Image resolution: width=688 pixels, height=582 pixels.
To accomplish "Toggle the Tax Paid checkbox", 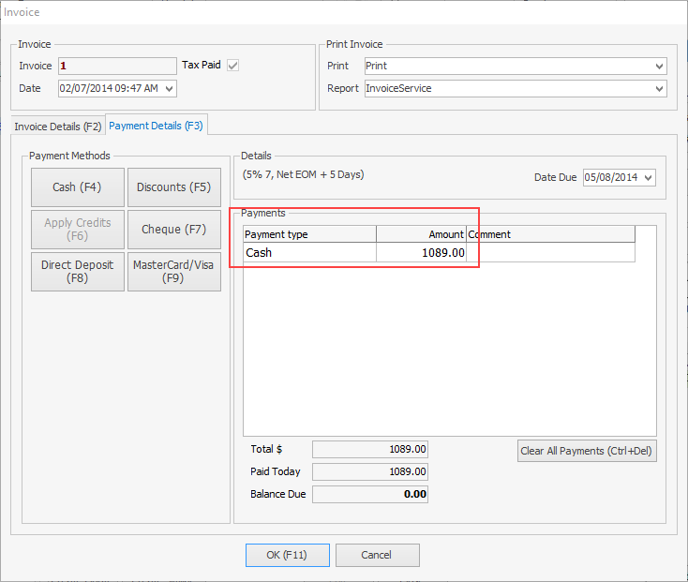I will (233, 66).
